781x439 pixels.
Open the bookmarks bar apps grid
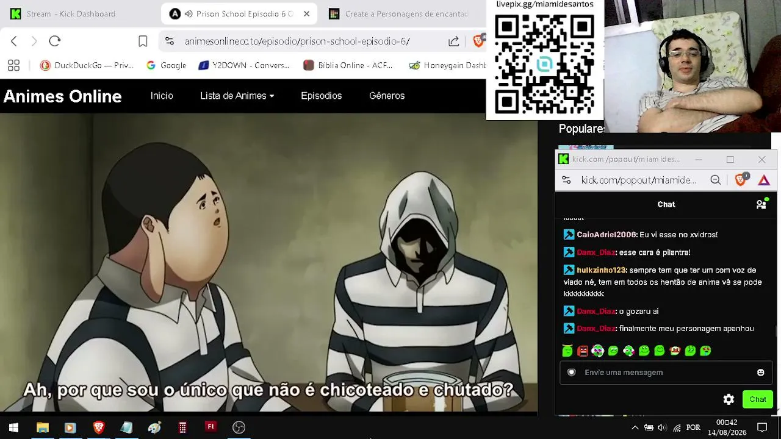(13, 65)
